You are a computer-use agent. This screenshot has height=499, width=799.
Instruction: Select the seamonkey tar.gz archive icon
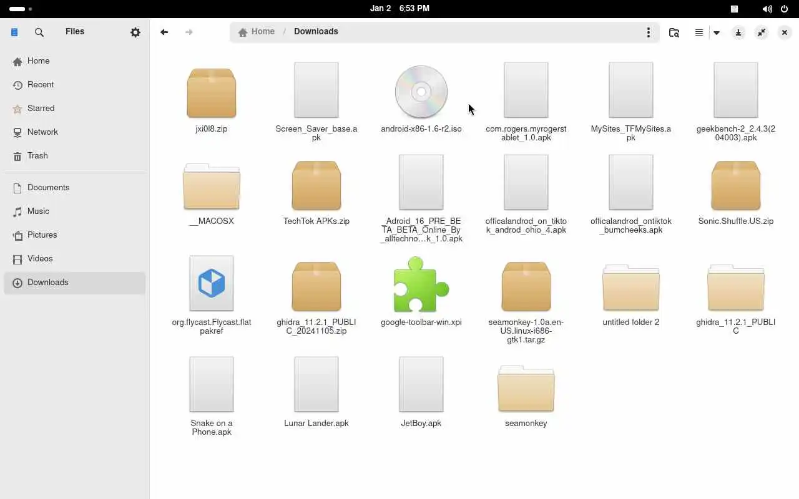(x=526, y=286)
